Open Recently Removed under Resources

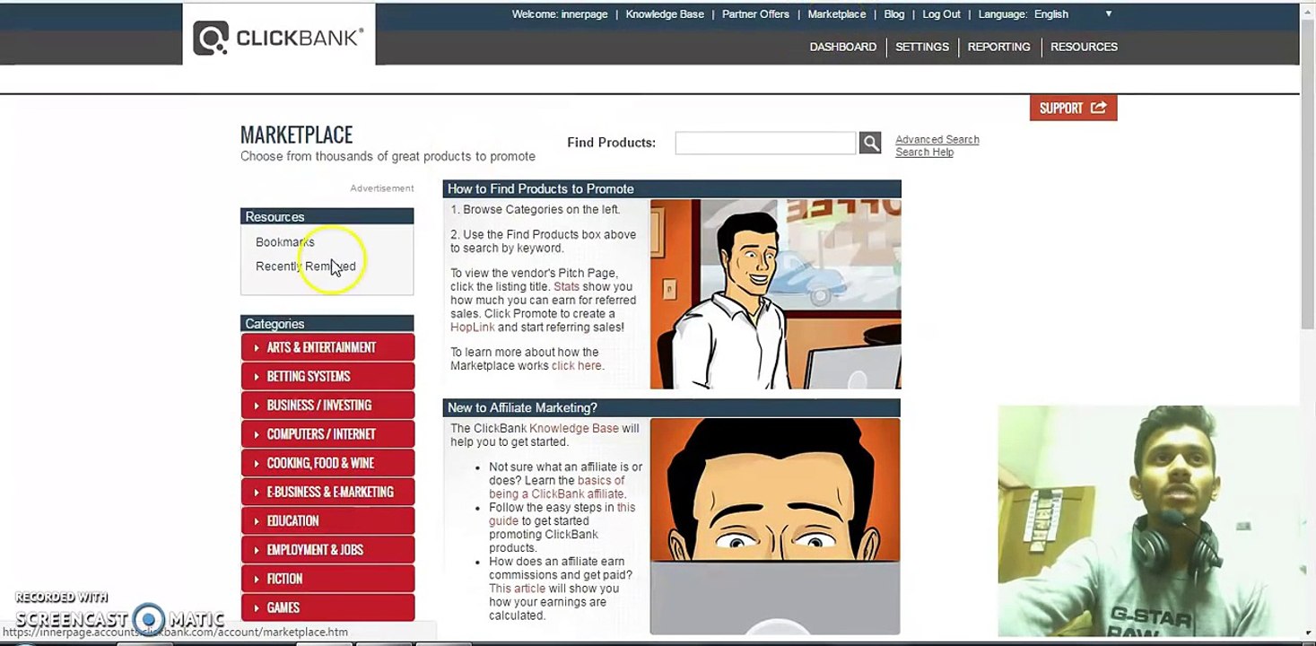pyautogui.click(x=305, y=266)
